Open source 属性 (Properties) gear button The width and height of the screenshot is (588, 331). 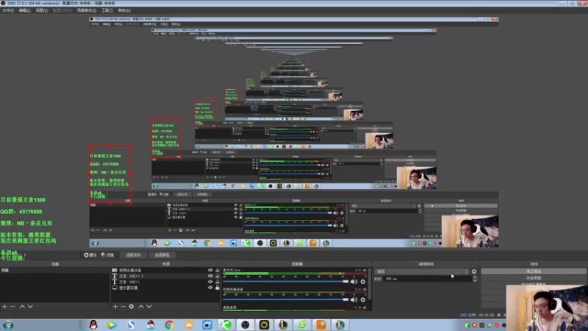tap(90, 255)
